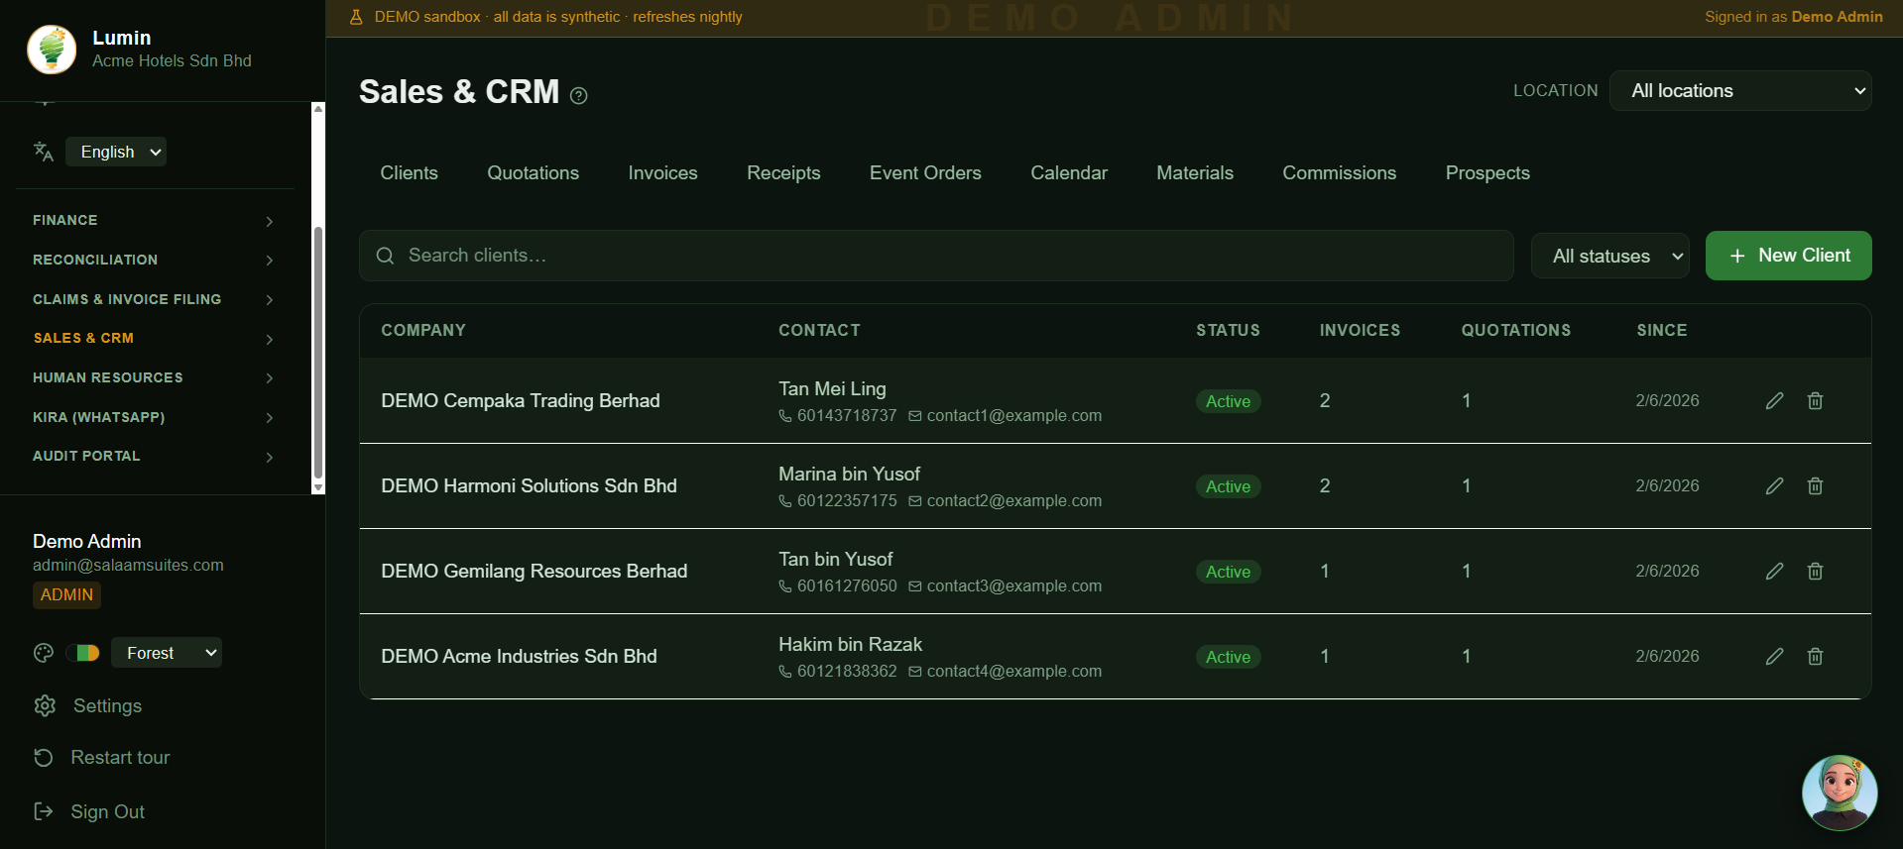The width and height of the screenshot is (1903, 849).
Task: Open the Materials tab
Action: 1195,172
